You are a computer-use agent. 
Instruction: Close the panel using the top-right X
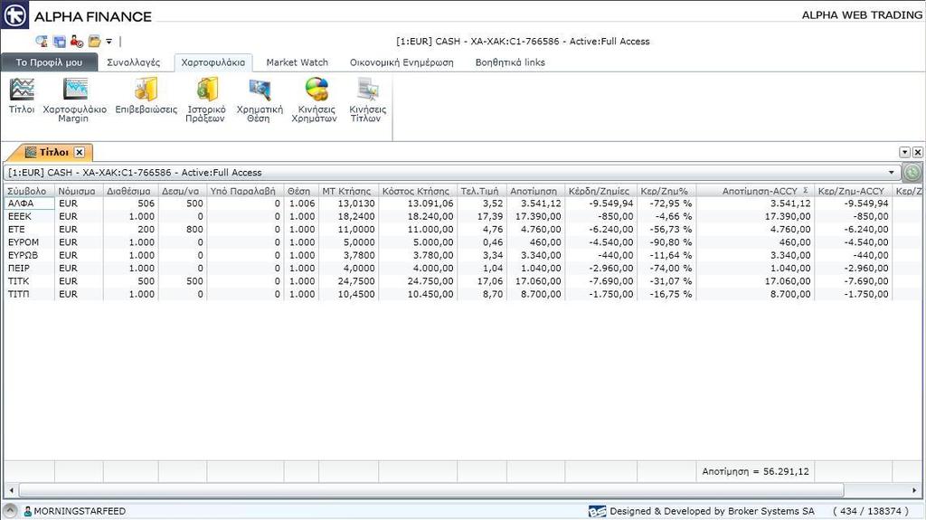(917, 153)
